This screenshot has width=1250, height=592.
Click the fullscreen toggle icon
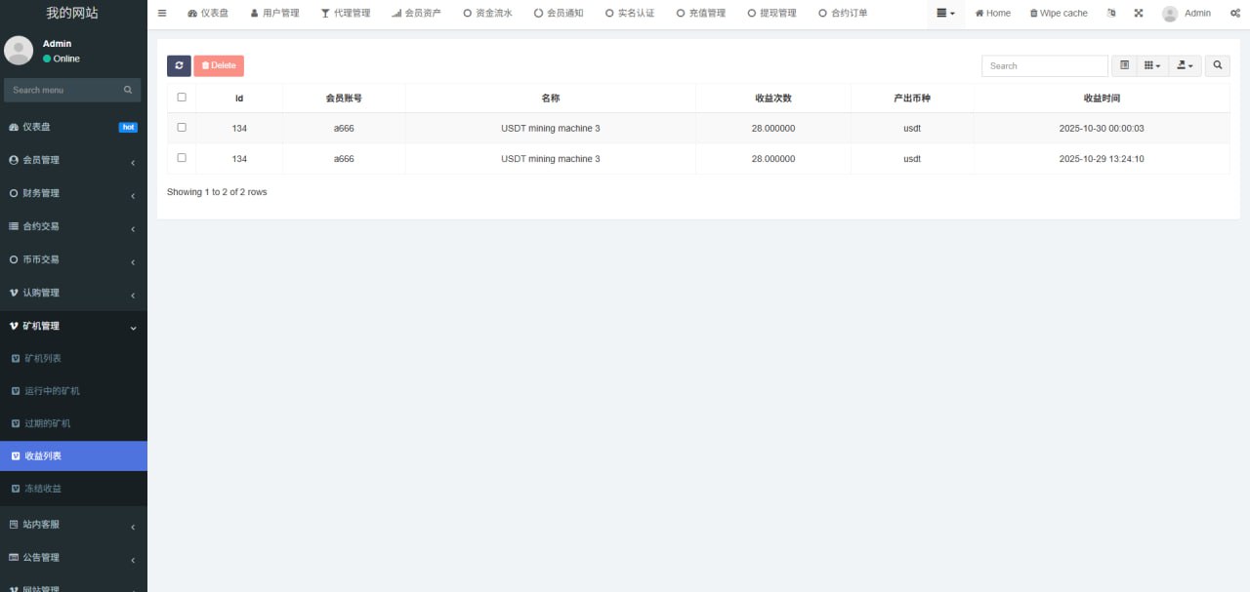tap(1138, 14)
